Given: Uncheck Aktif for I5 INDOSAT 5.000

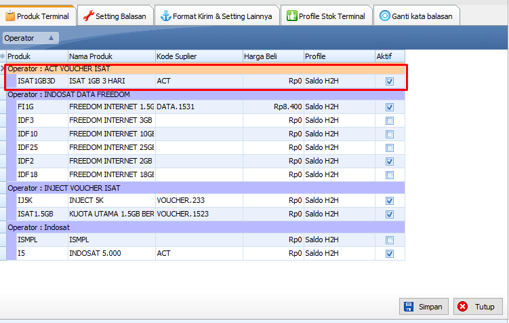Looking at the screenshot, I should (390, 254).
